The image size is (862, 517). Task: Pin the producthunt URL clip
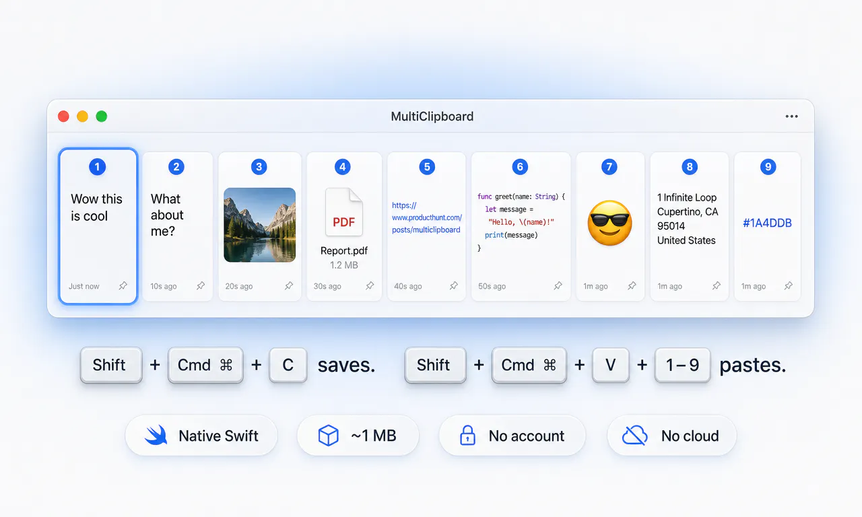[453, 286]
